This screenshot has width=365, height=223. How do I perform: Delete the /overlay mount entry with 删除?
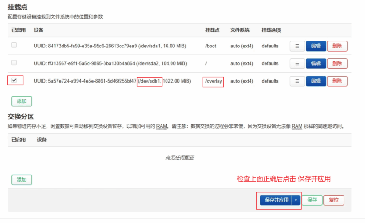pyautogui.click(x=337, y=81)
